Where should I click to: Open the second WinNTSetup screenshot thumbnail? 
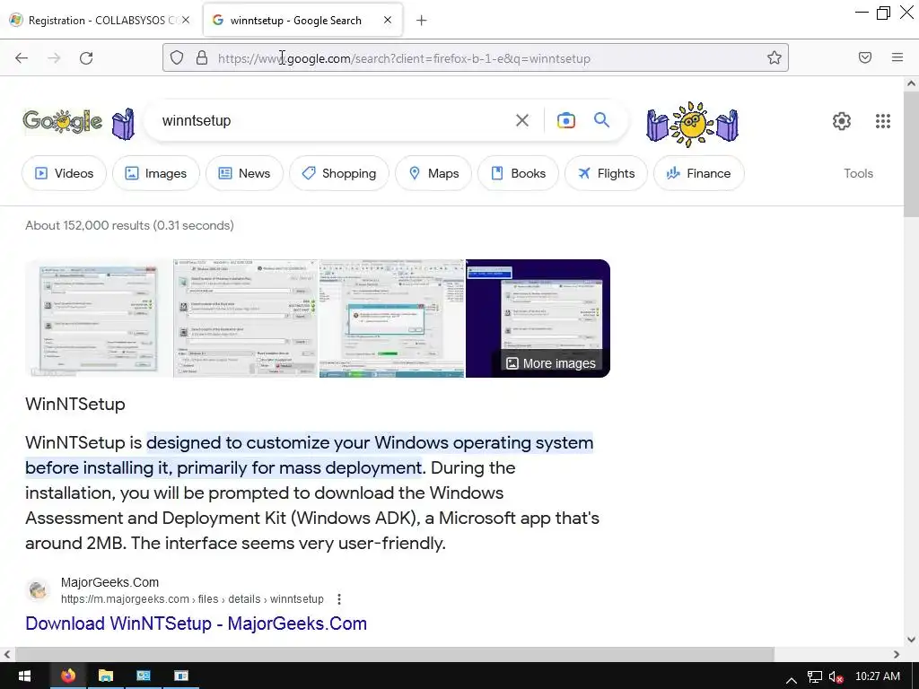(246, 318)
